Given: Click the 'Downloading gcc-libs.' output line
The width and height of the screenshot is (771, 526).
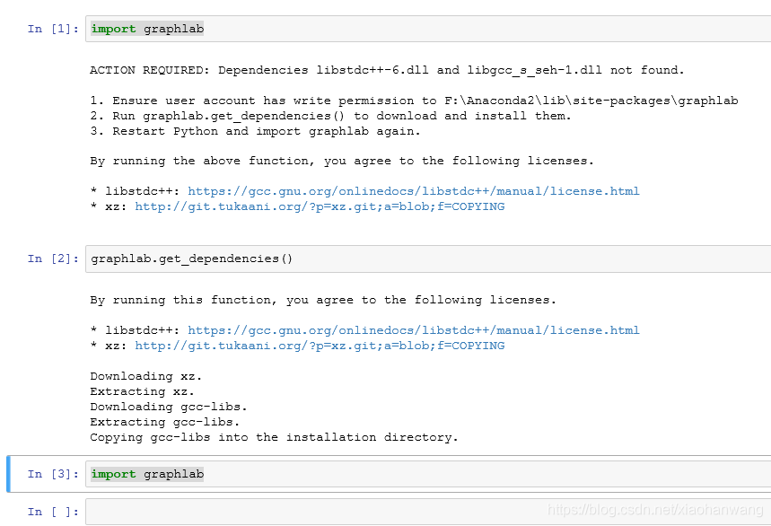Looking at the screenshot, I should pyautogui.click(x=168, y=407).
